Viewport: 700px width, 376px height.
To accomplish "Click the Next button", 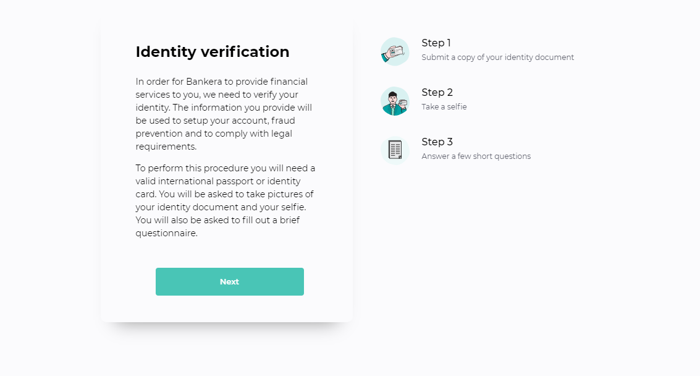I will tap(229, 281).
